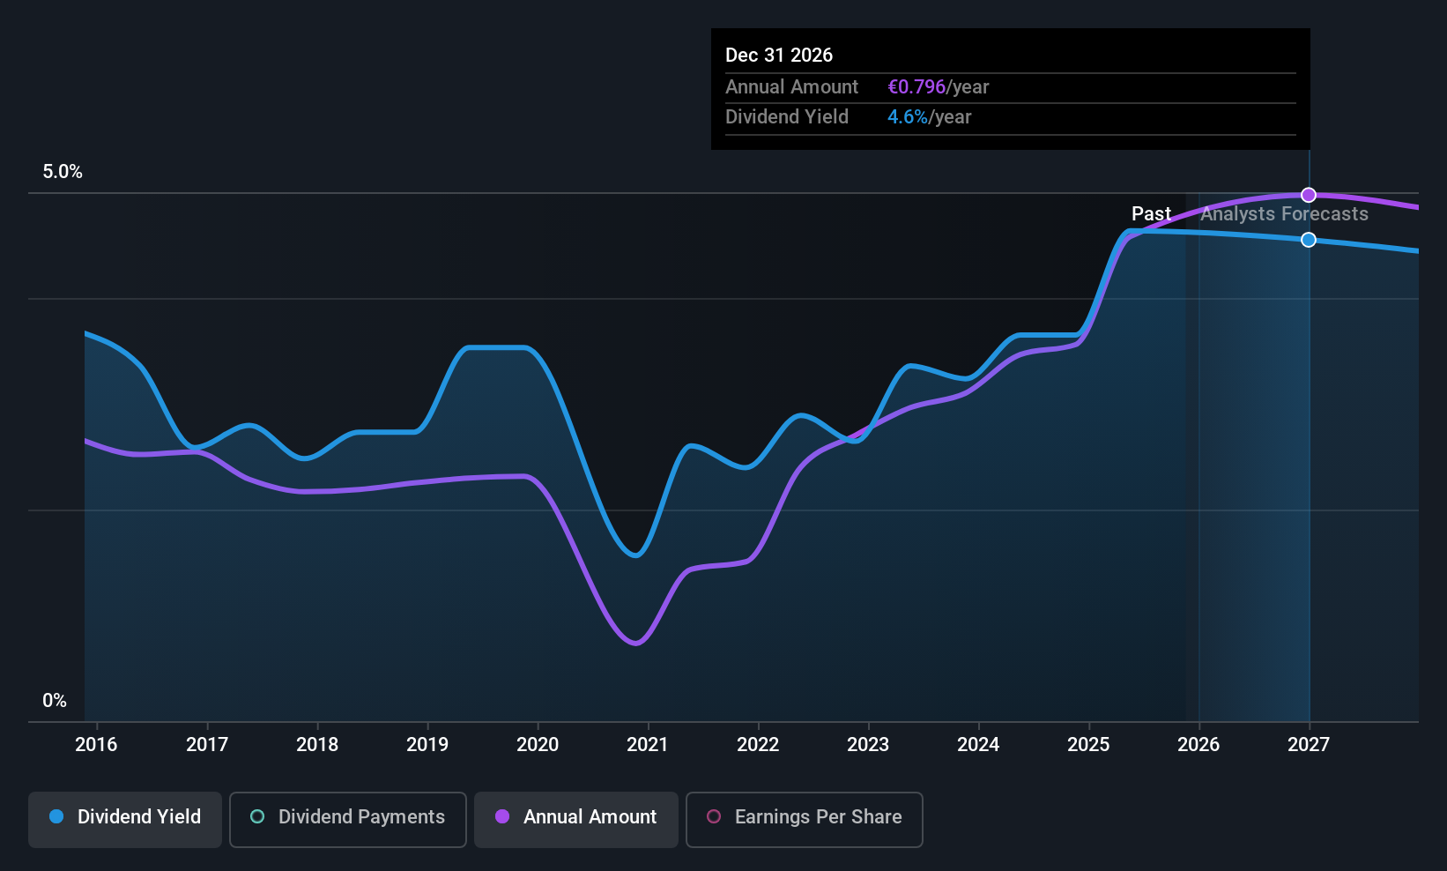Click the purple Annual Amount legend dot
The height and width of the screenshot is (871, 1447).
[502, 818]
